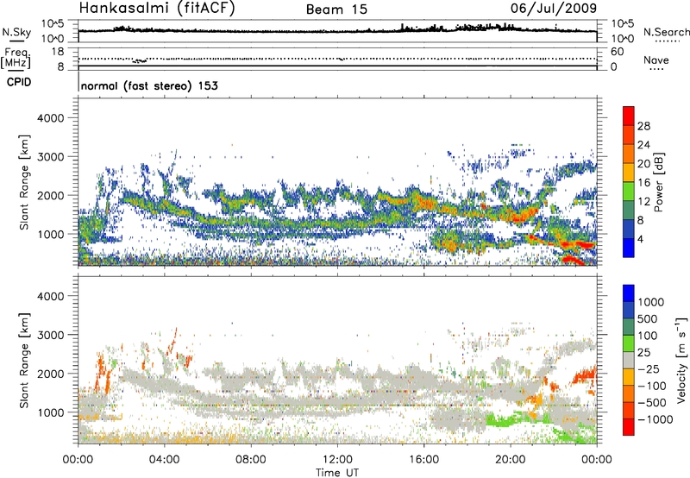Click '3000' tick on the velocity panel
The height and width of the screenshot is (478, 690).
[x=50, y=335]
